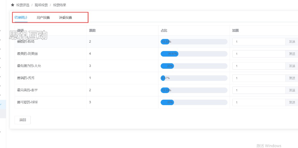Click the star icon in the breadcrumb
This screenshot has width=298, height=148.
coord(13,5)
